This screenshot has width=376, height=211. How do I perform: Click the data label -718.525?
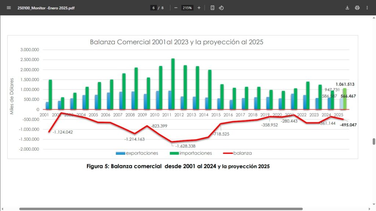click(x=221, y=134)
